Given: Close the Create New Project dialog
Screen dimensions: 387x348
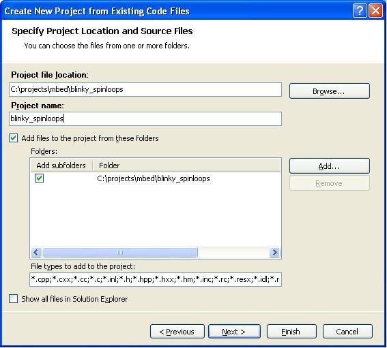Looking at the screenshot, I should click(375, 11).
